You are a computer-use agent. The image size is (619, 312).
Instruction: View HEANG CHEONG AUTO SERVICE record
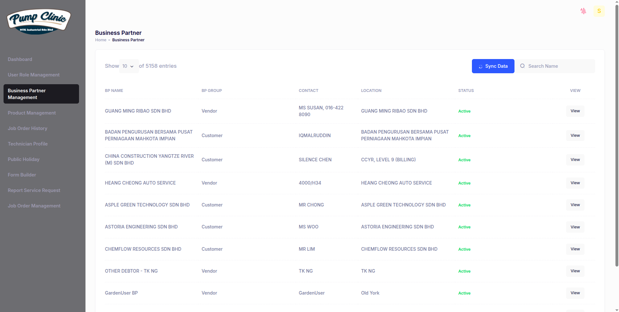(x=575, y=183)
